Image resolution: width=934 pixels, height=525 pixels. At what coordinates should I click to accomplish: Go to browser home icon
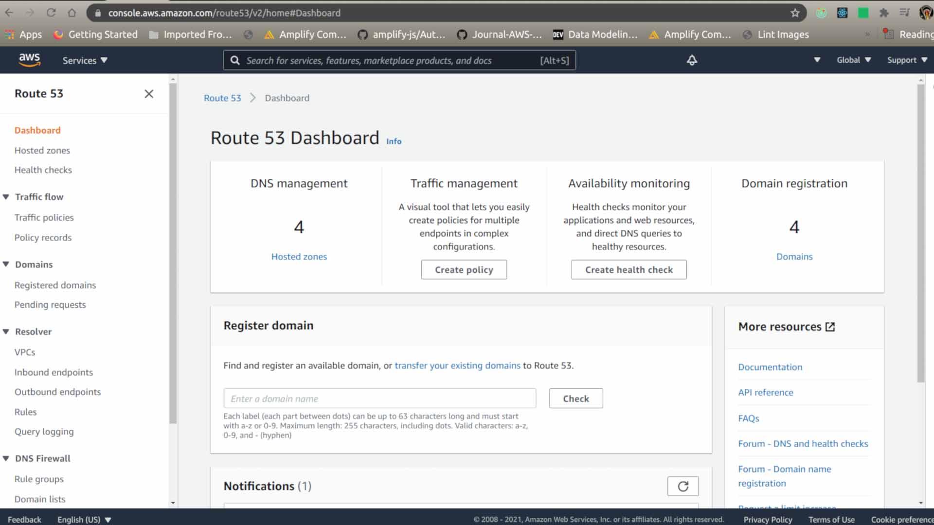coord(72,13)
